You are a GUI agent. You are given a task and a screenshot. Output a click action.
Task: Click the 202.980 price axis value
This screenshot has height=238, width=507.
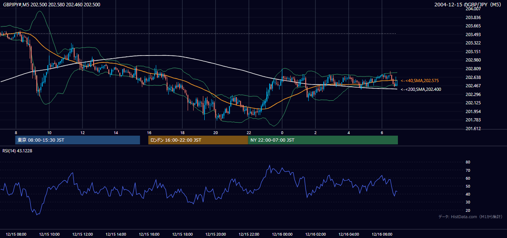[x=473, y=60]
